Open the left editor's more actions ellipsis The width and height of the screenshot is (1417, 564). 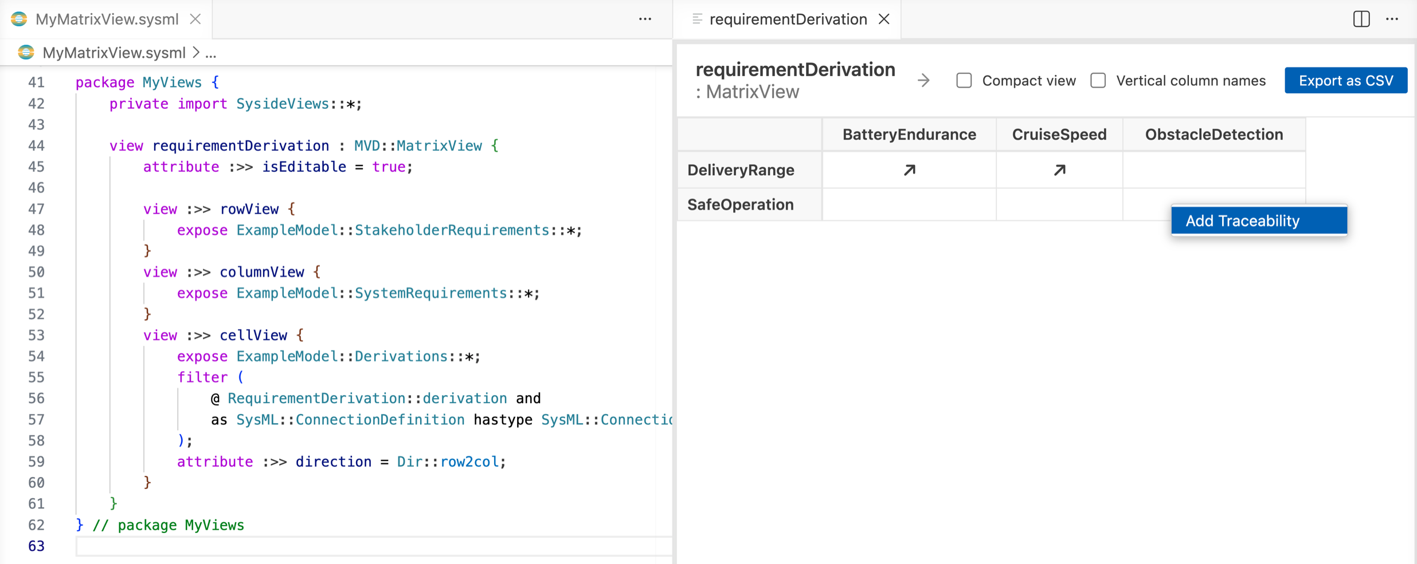(645, 19)
